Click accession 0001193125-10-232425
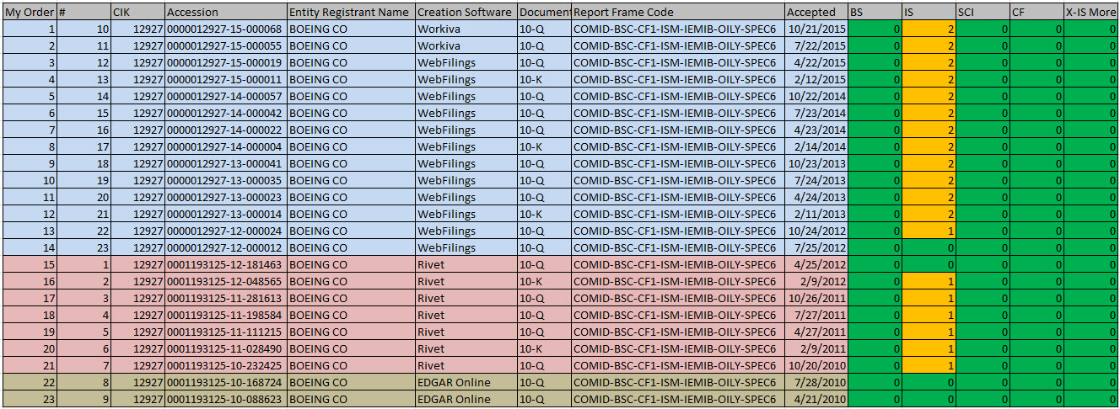 (225, 365)
